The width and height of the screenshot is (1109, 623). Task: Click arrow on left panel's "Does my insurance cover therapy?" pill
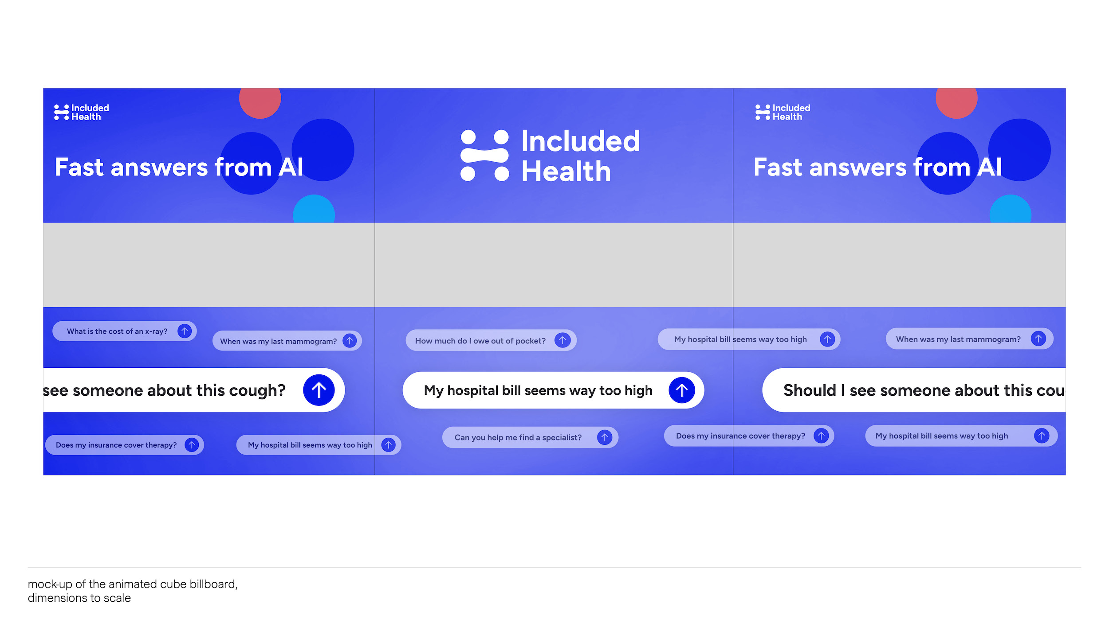[192, 445]
